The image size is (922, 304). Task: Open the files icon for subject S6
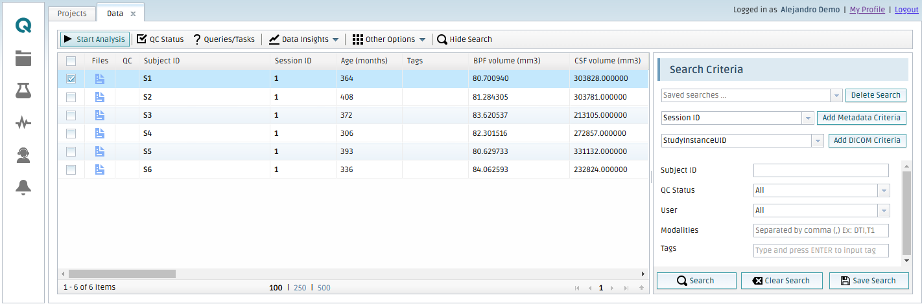pyautogui.click(x=100, y=169)
